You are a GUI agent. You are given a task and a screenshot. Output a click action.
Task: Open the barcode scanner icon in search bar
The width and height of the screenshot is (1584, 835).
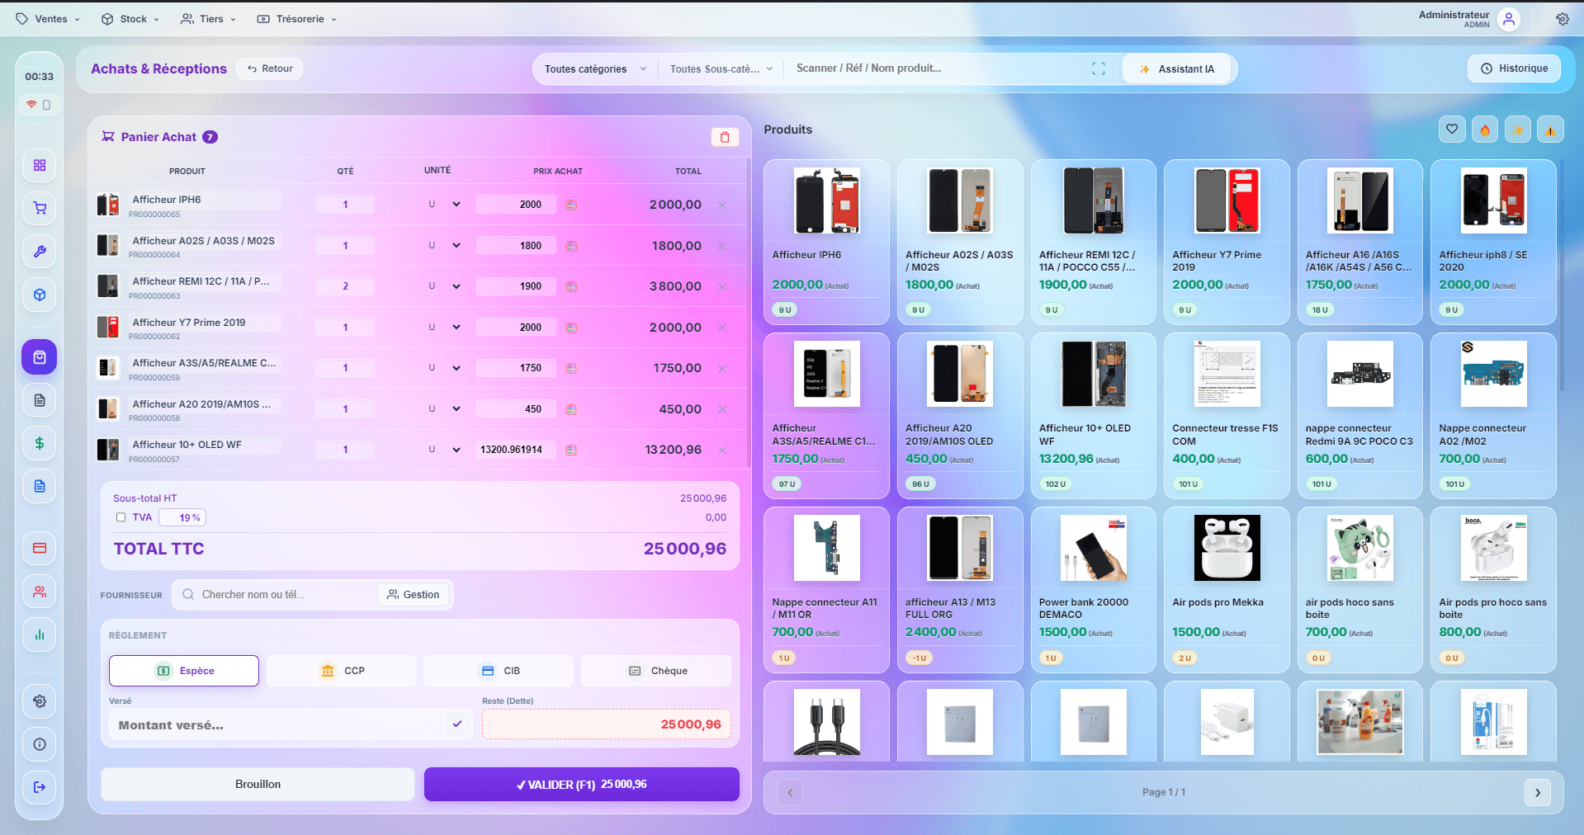coord(1098,68)
